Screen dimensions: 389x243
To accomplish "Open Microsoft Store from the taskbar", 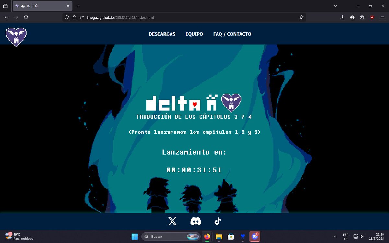I will pos(230,237).
